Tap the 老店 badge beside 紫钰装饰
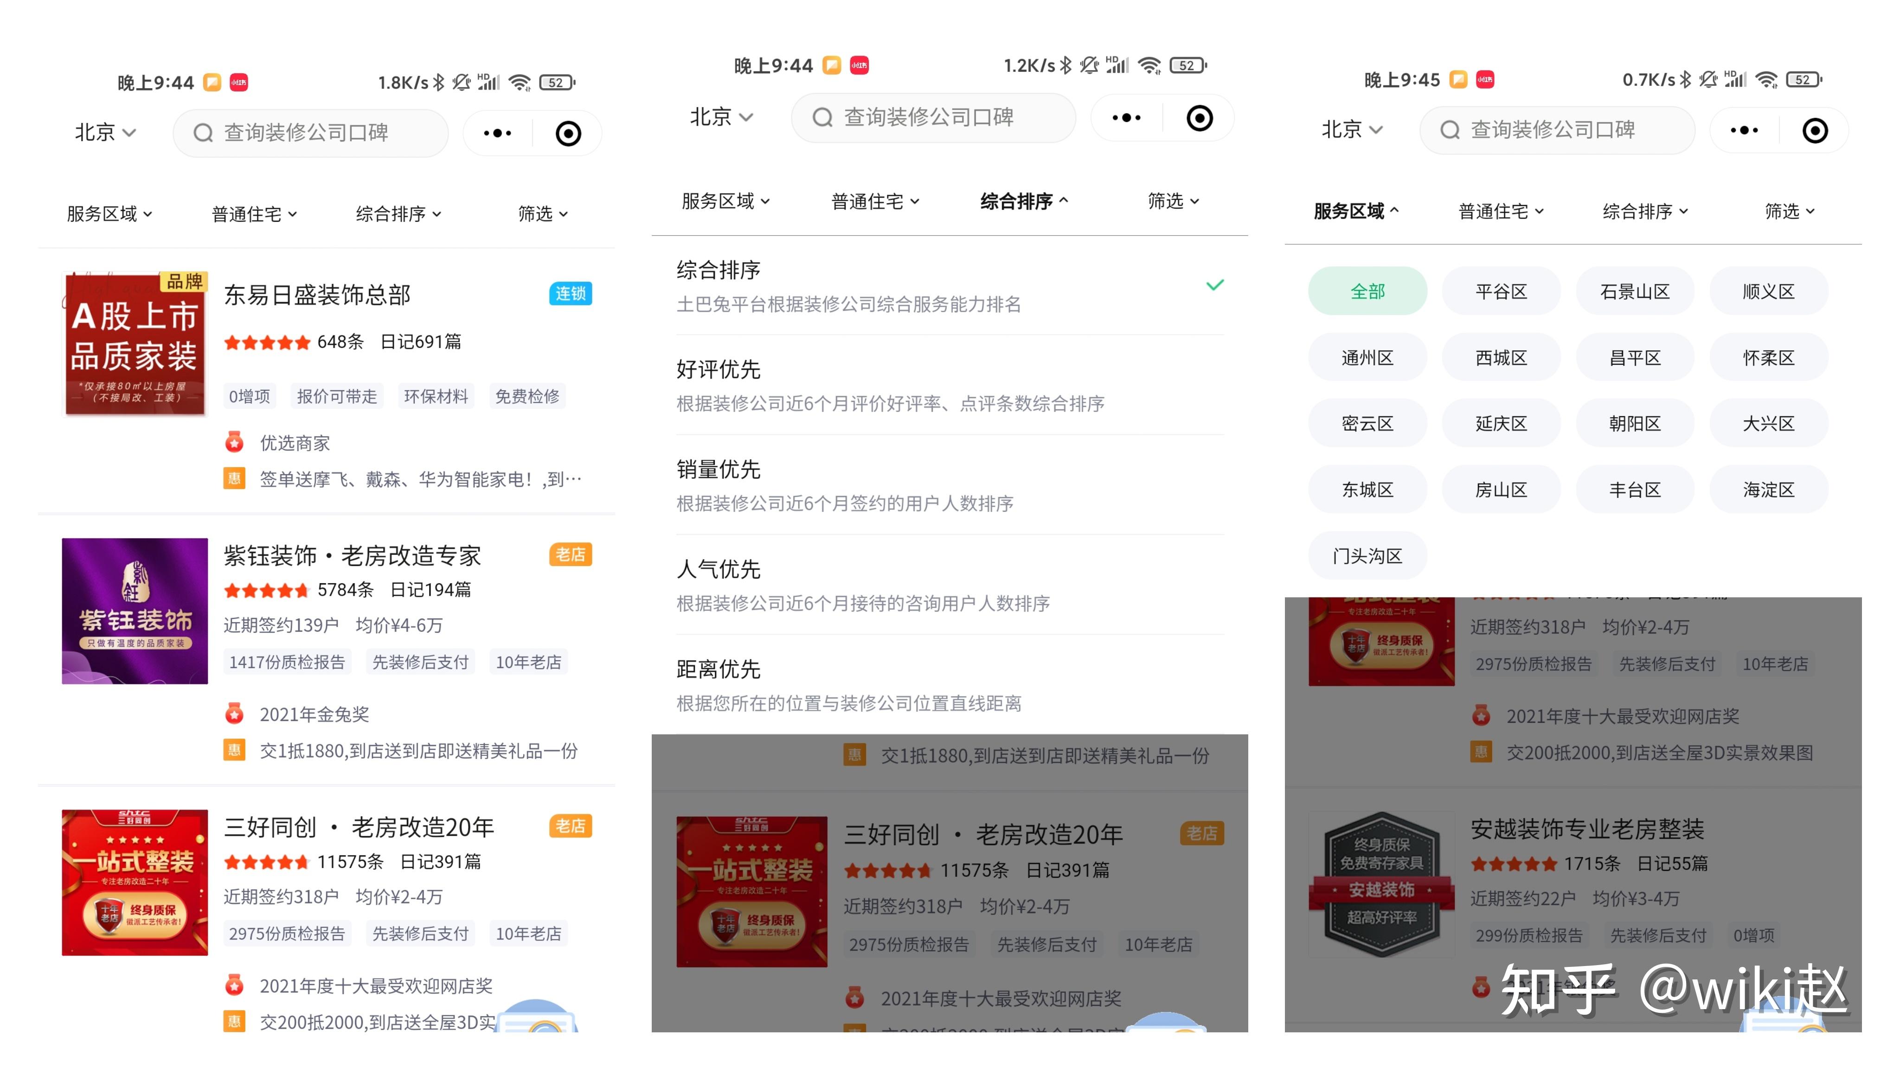The height and width of the screenshot is (1069, 1900). point(570,555)
